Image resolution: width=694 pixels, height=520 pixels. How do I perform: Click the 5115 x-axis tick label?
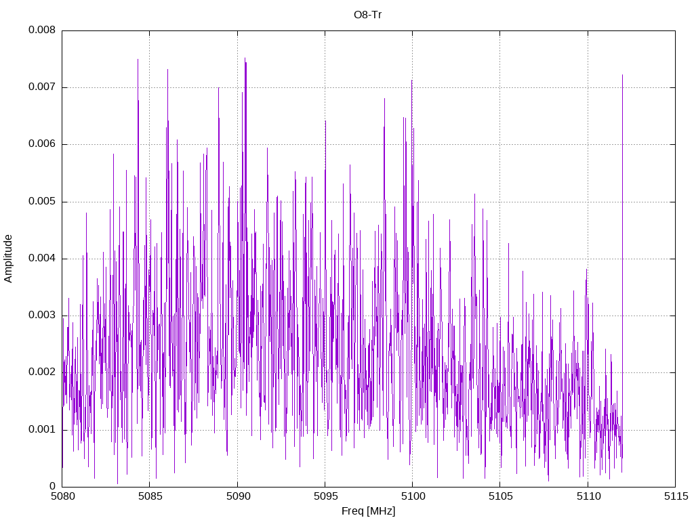pos(676,496)
